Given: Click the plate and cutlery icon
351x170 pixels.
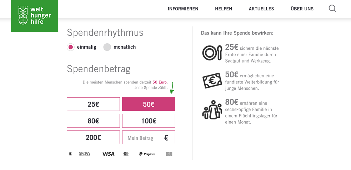Looking at the screenshot, I should tap(212, 53).
